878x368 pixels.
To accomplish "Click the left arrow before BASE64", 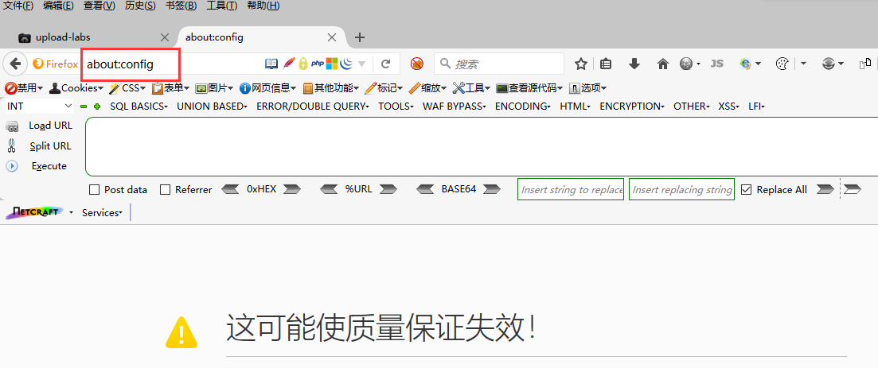I will click(x=426, y=190).
